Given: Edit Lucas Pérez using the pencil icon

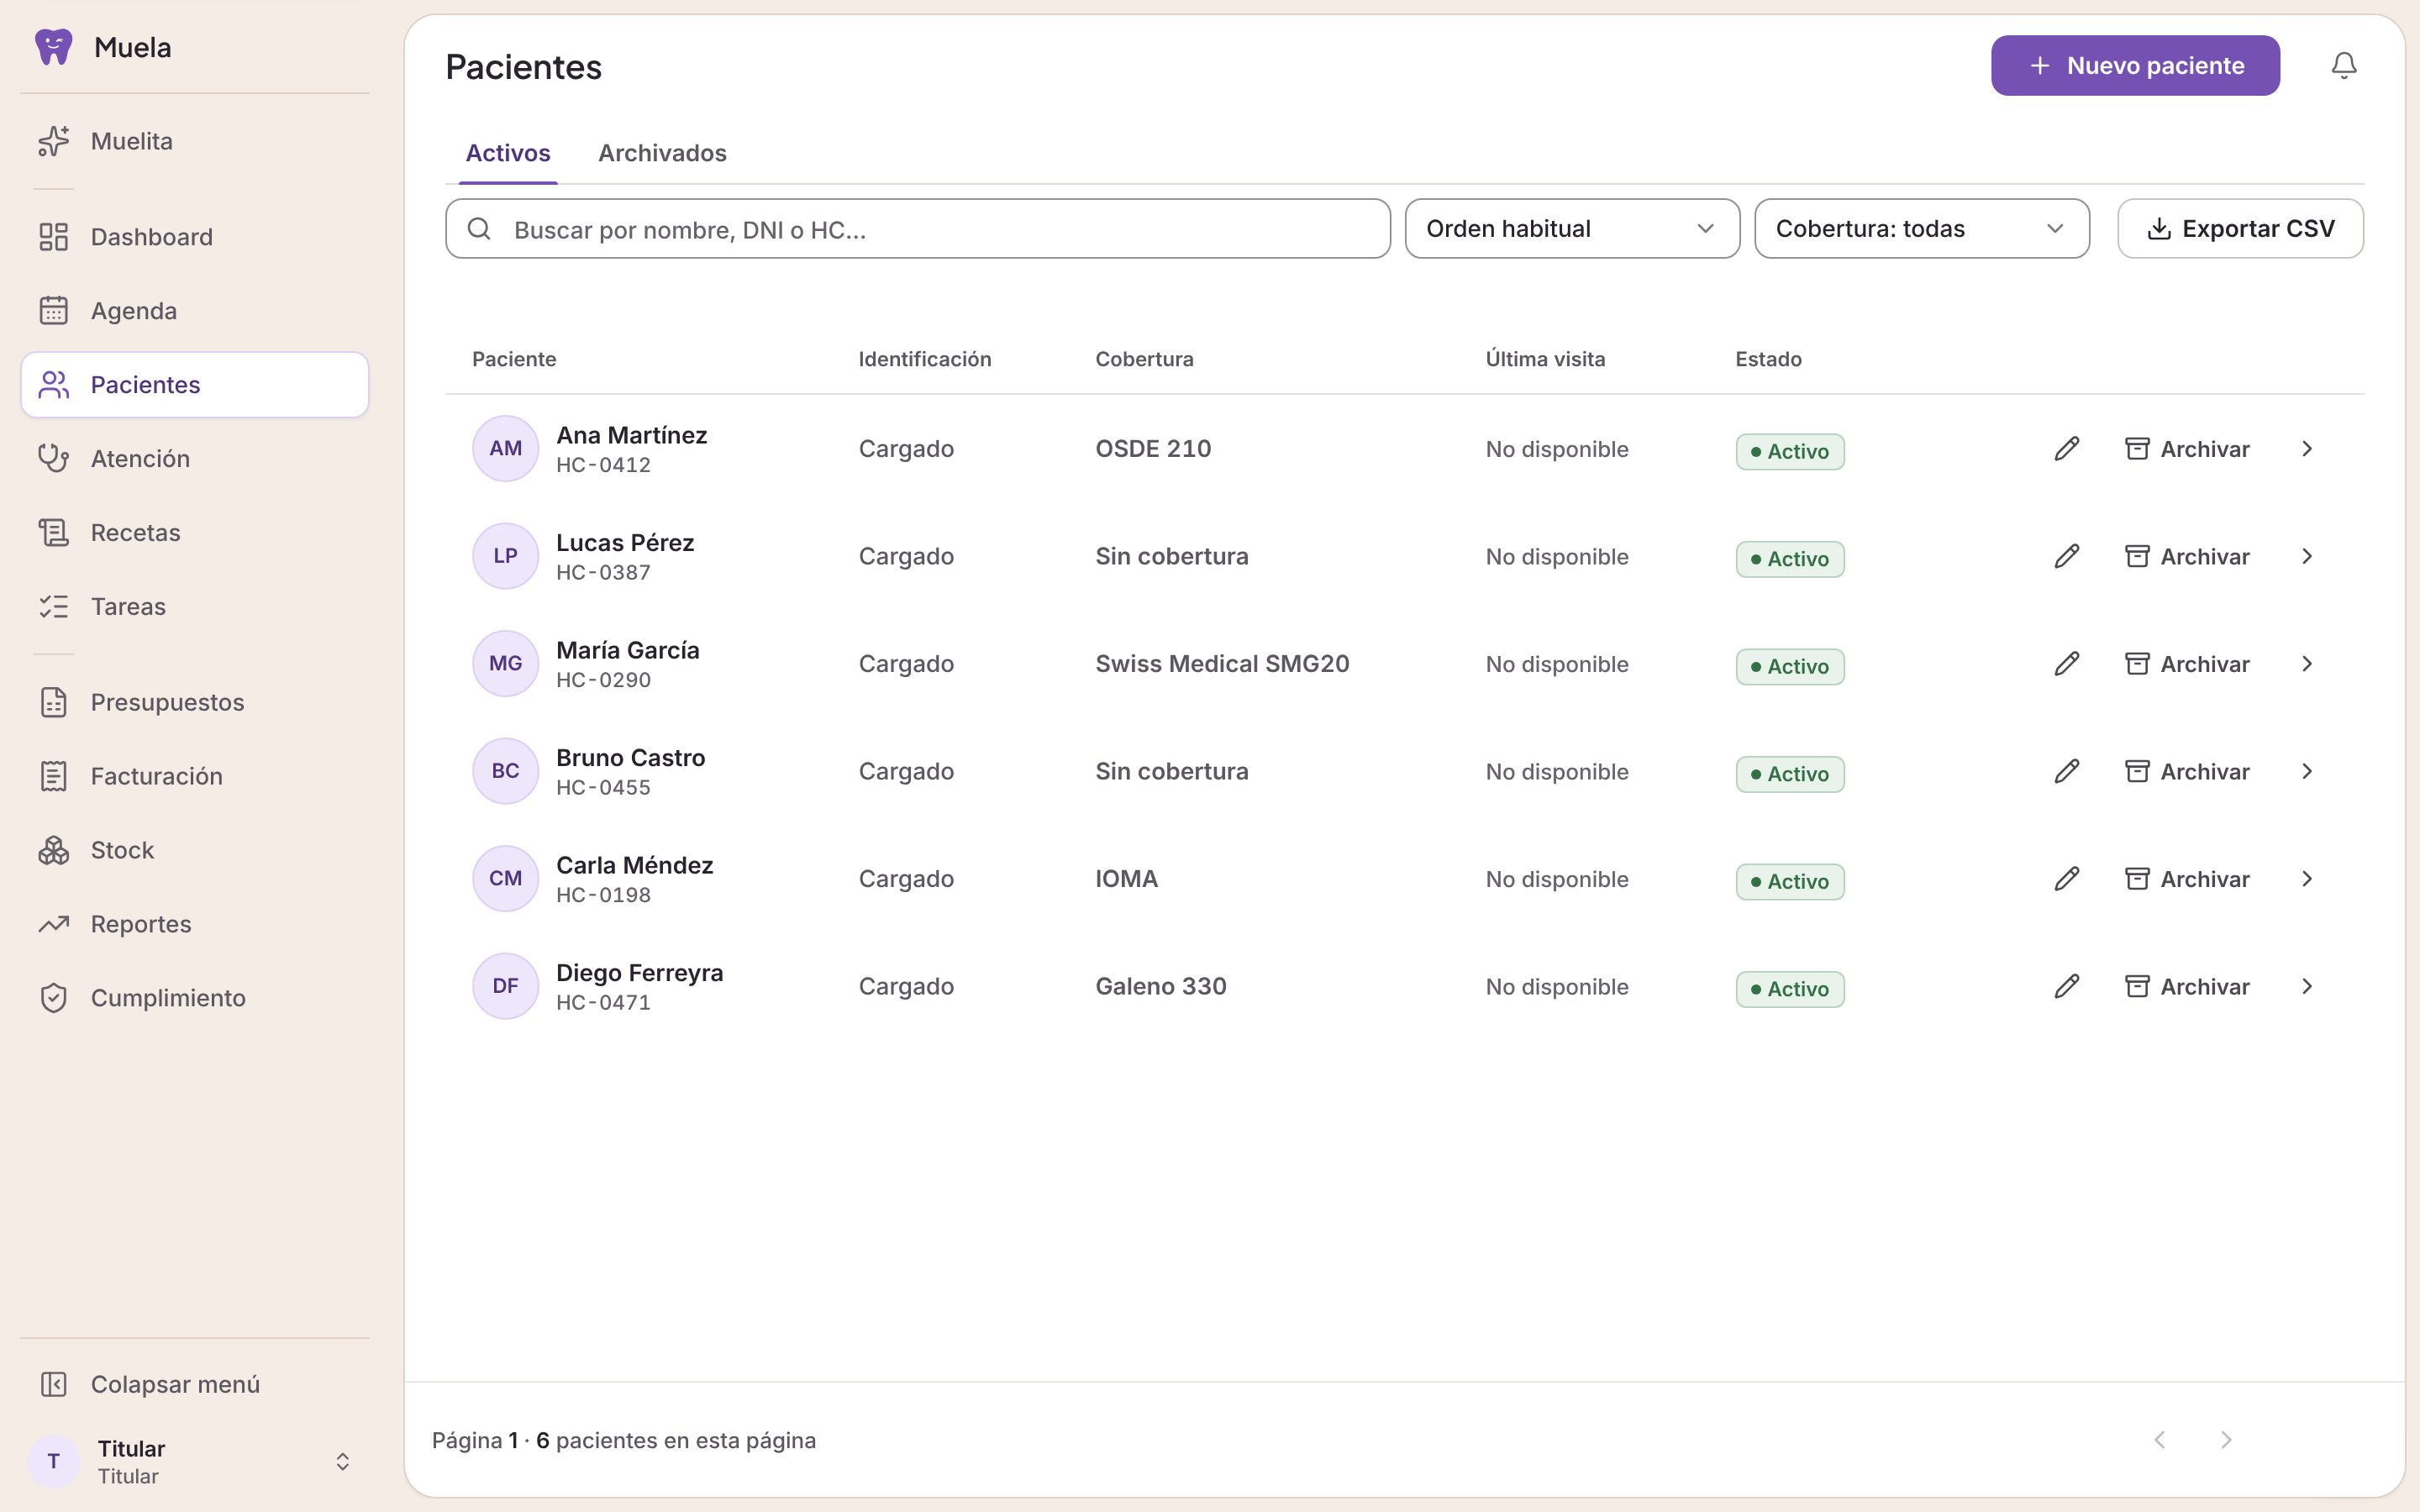Looking at the screenshot, I should click(x=2067, y=556).
